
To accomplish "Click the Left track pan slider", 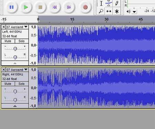I will click(15, 57).
